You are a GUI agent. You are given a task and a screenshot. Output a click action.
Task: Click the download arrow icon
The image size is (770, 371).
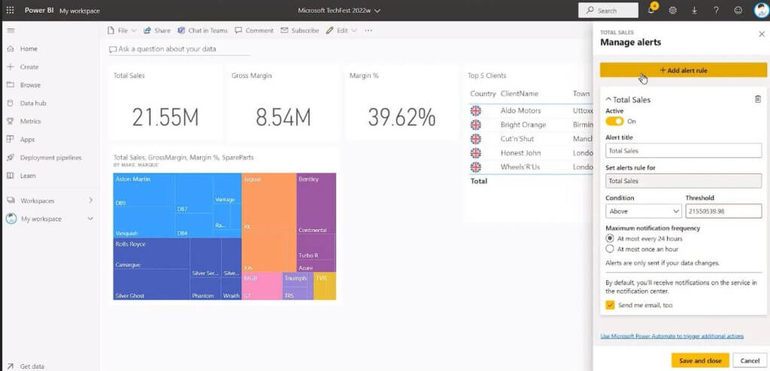point(694,11)
